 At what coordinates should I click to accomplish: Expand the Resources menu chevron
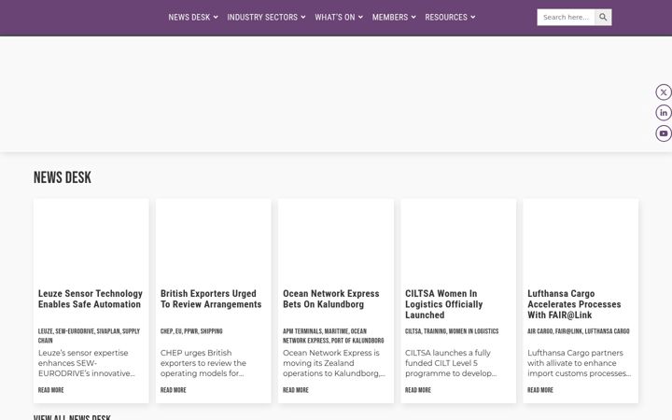(472, 17)
